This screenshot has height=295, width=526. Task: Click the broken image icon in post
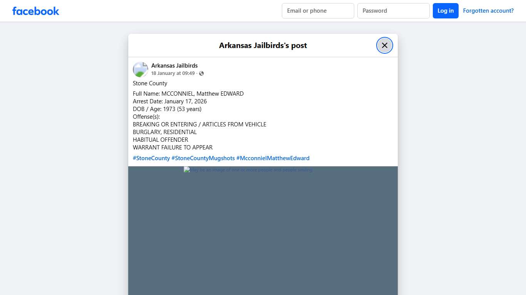[x=186, y=170]
